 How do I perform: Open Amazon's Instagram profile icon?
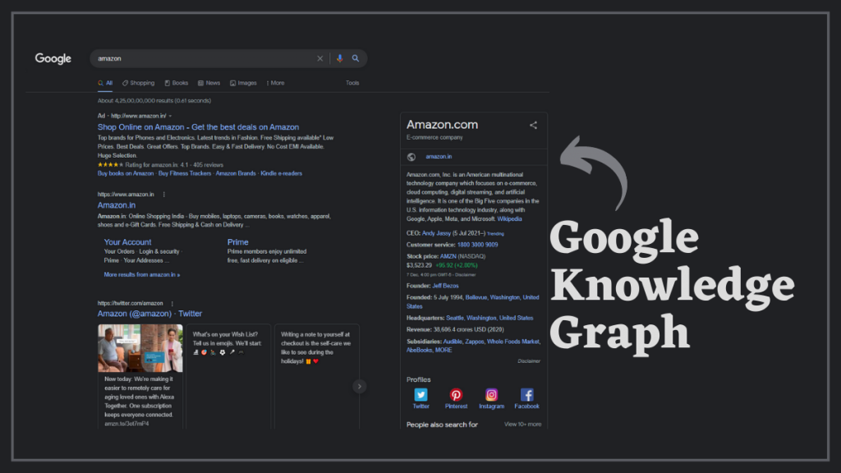[492, 394]
